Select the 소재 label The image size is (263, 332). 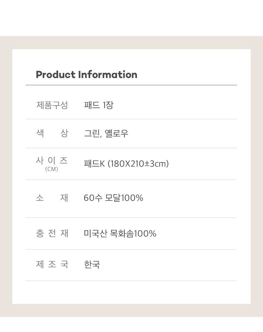[x=52, y=198]
